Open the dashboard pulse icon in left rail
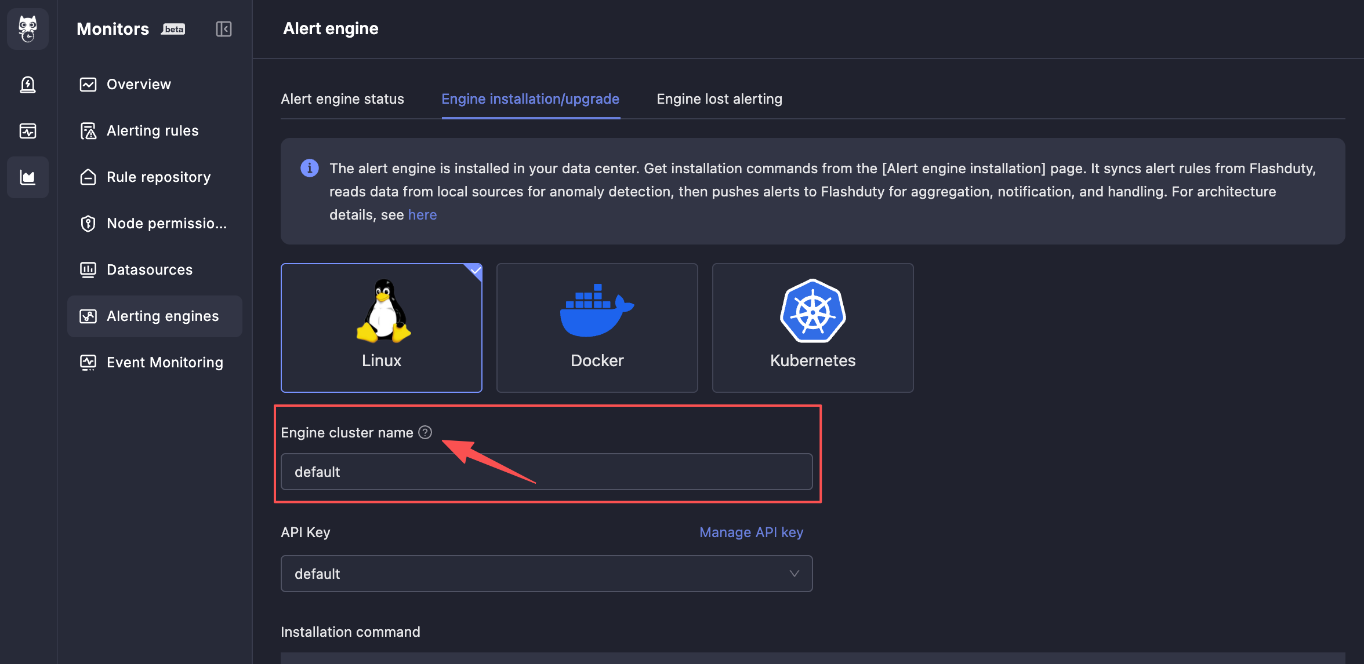Image resolution: width=1364 pixels, height=664 pixels. 27,131
